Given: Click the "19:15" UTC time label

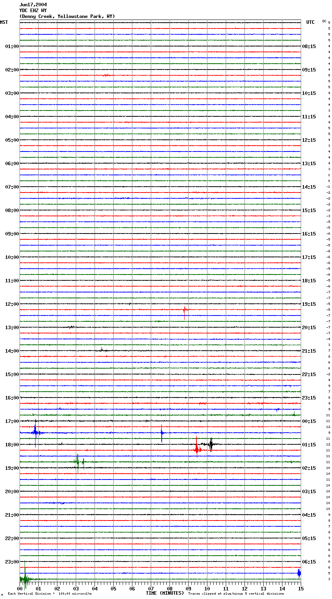Looking at the screenshot, I should 309,304.
